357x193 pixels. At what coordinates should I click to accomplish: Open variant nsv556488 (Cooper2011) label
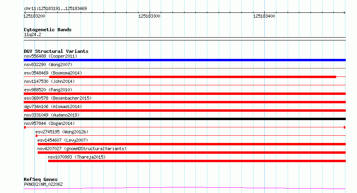(x=51, y=56)
